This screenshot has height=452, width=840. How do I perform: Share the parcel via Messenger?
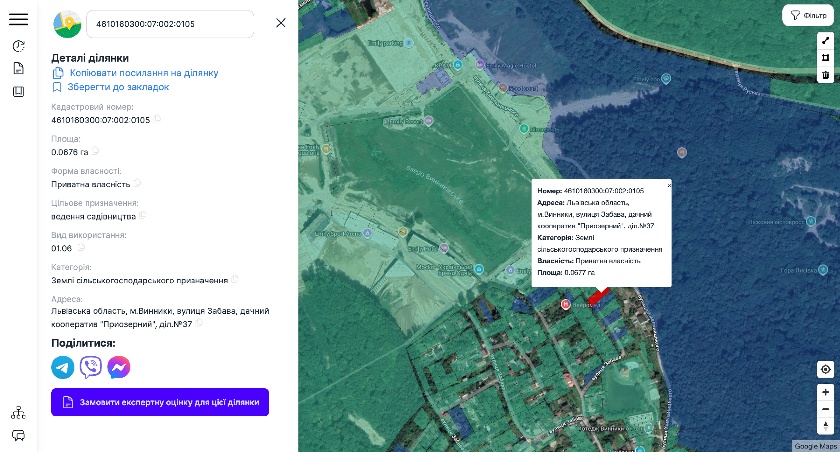pos(119,367)
